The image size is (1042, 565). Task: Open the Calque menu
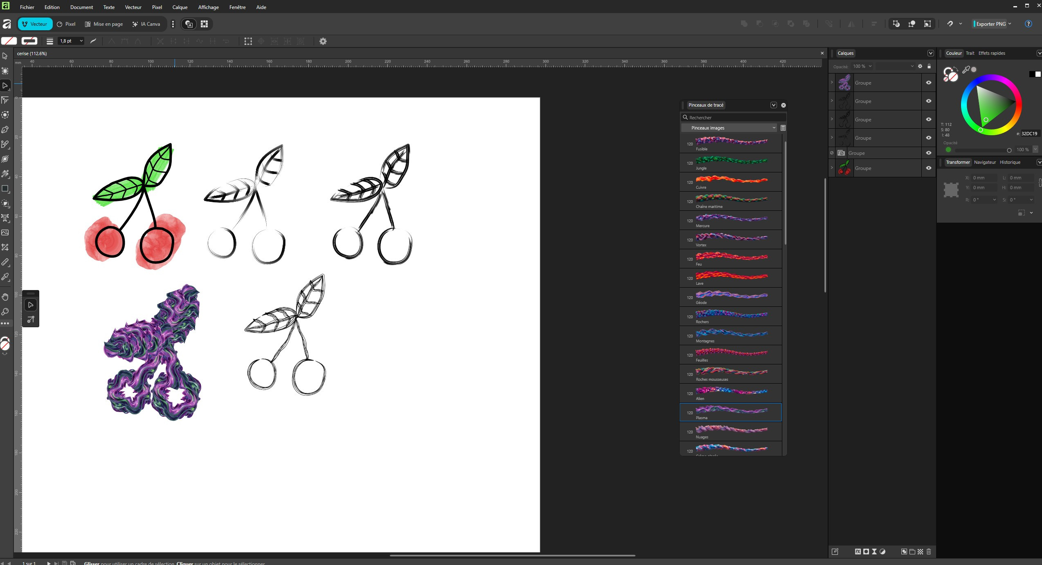coord(180,7)
